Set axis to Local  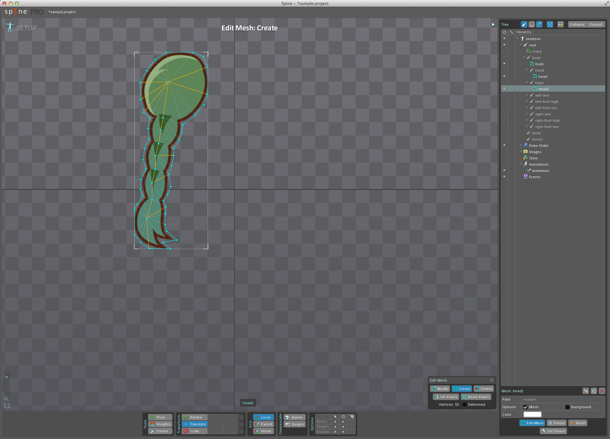tap(264, 417)
